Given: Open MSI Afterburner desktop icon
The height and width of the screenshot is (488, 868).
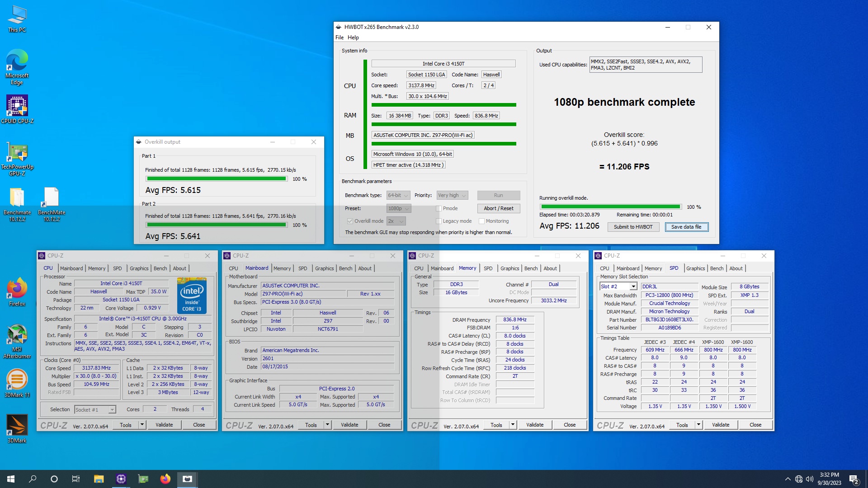Looking at the screenshot, I should tap(17, 341).
